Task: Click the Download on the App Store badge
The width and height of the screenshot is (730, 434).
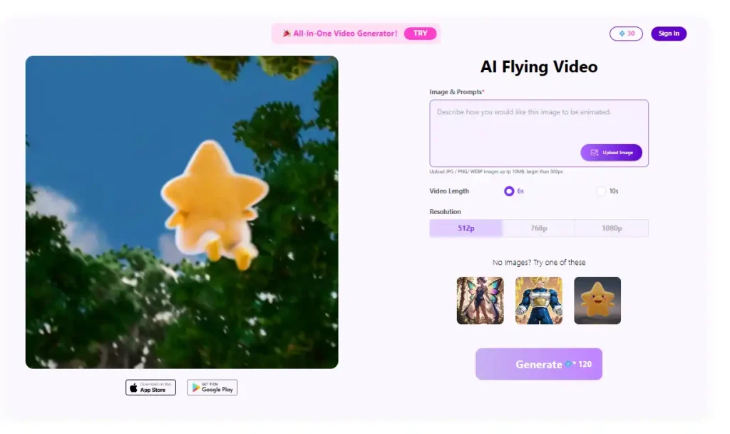Action: pyautogui.click(x=150, y=388)
